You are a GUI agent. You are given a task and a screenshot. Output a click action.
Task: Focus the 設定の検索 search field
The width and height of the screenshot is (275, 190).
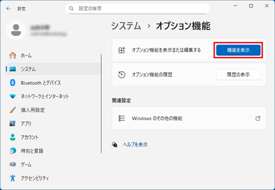137,8
